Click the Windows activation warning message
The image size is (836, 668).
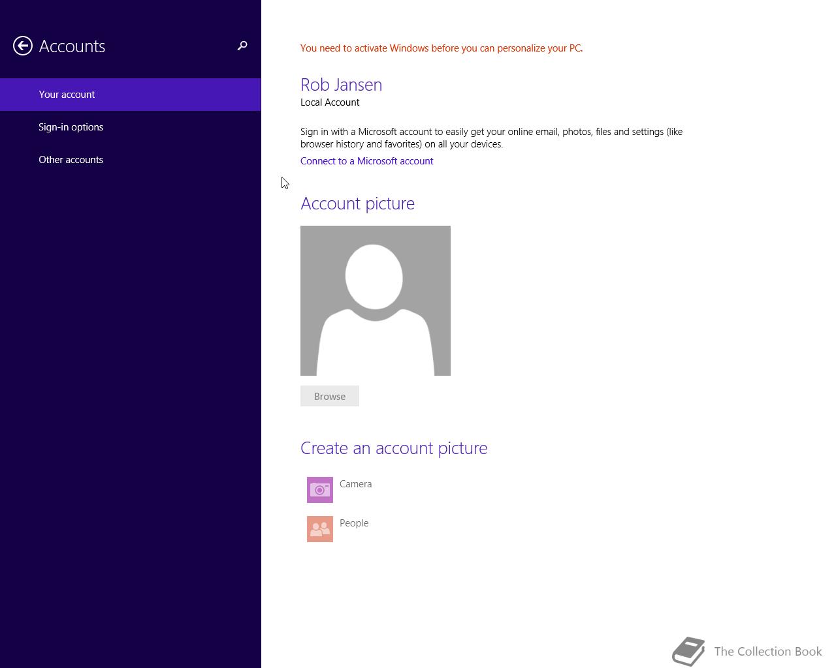[x=442, y=48]
